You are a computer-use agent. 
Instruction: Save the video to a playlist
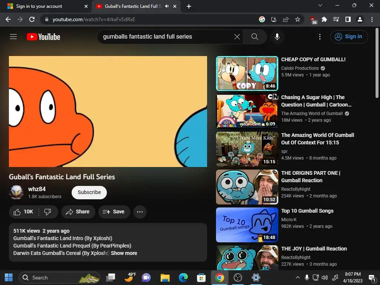(x=114, y=212)
